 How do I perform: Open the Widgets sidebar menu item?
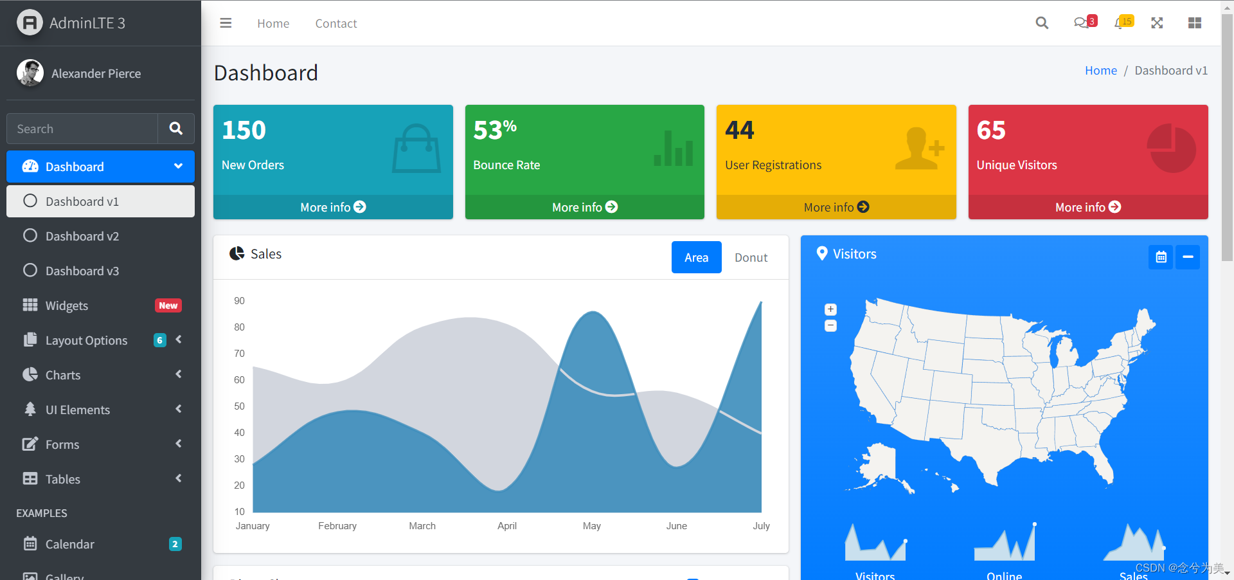coord(100,305)
